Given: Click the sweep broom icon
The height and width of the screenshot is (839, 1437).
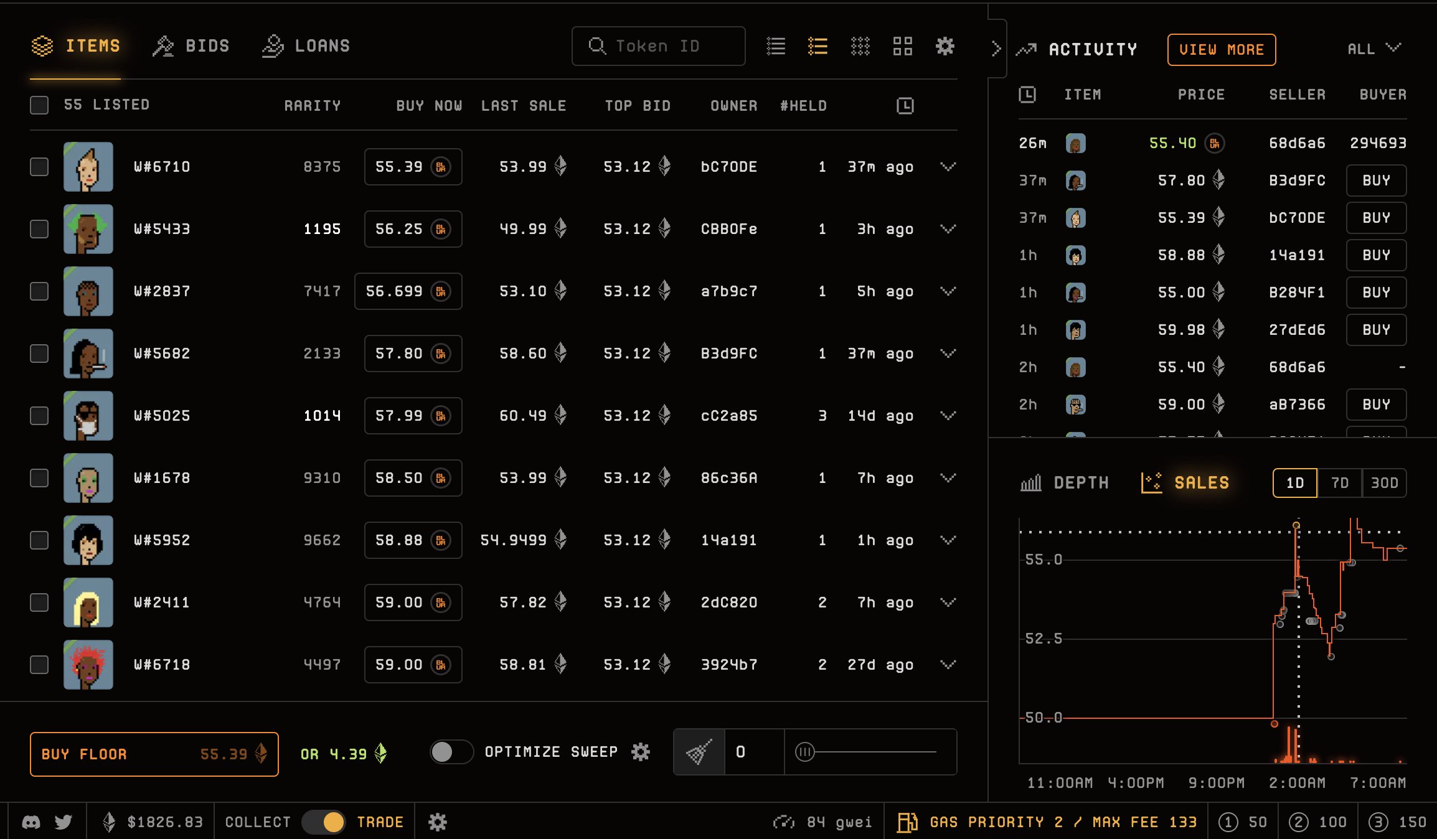Looking at the screenshot, I should click(x=699, y=752).
